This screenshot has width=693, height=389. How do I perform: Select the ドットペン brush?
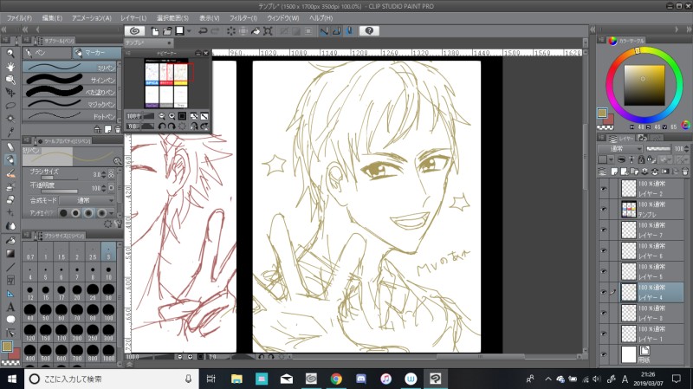pos(71,116)
